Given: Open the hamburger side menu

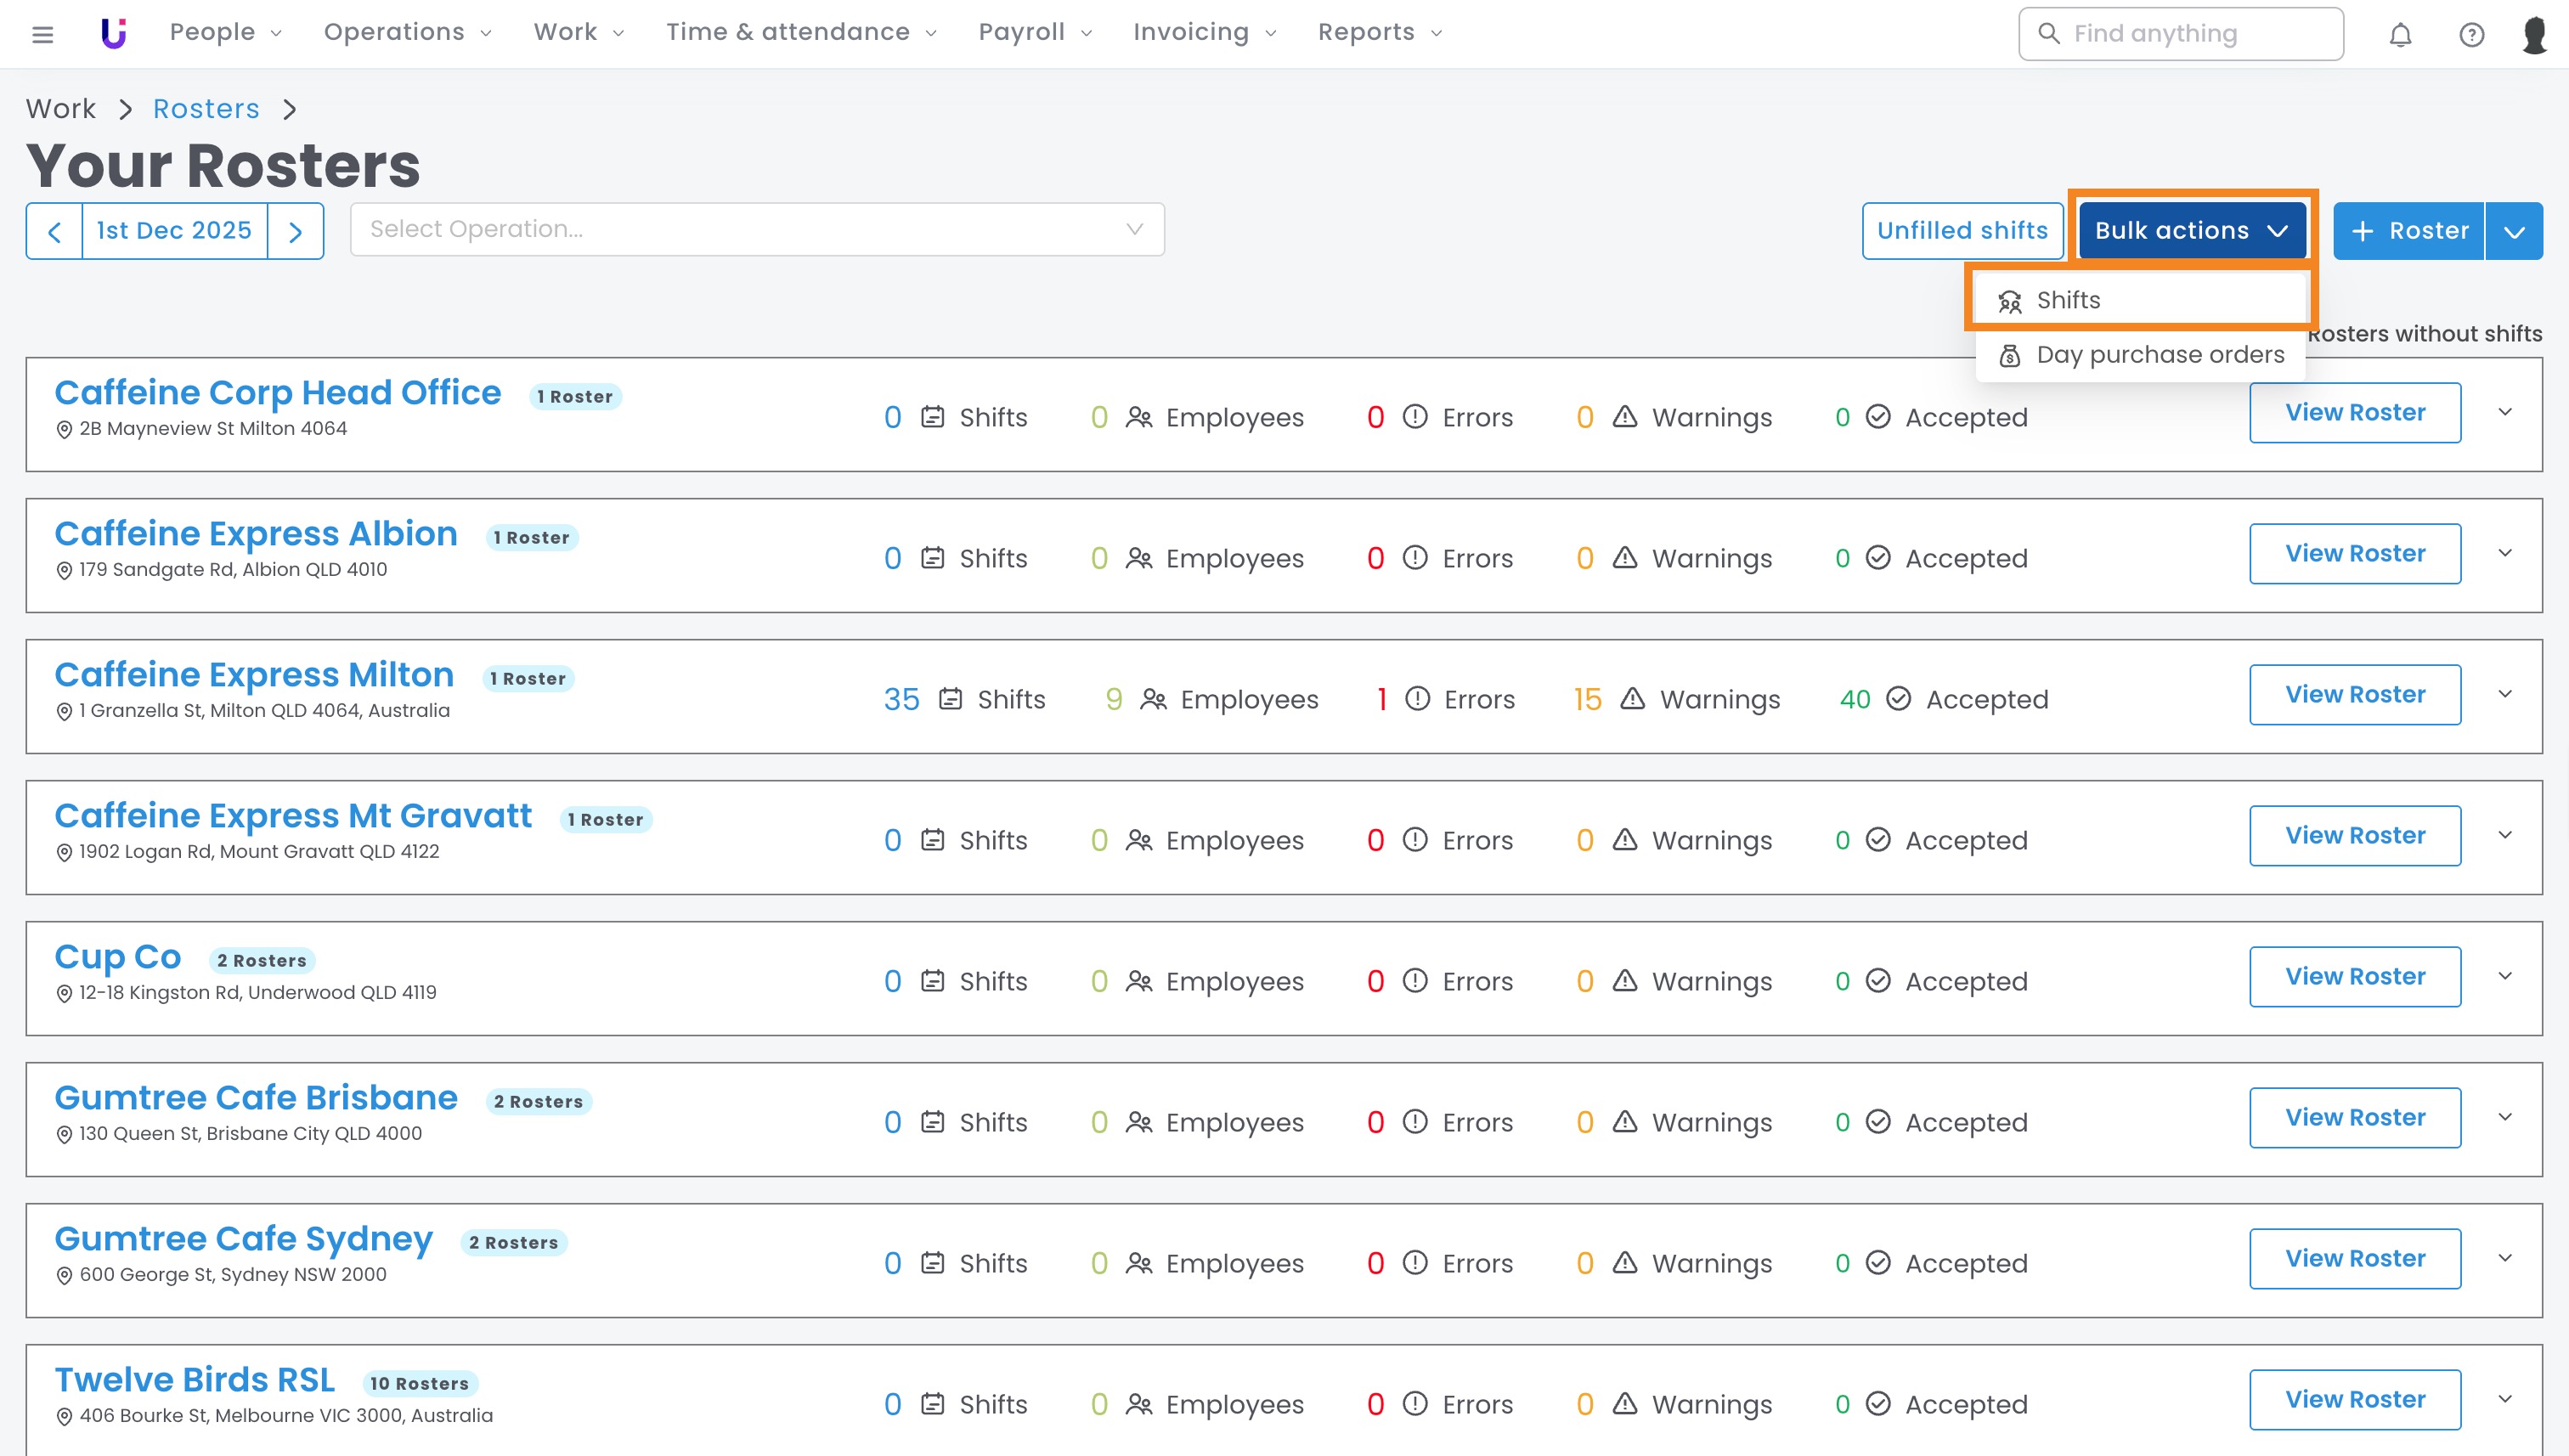Looking at the screenshot, I should tap(42, 34).
